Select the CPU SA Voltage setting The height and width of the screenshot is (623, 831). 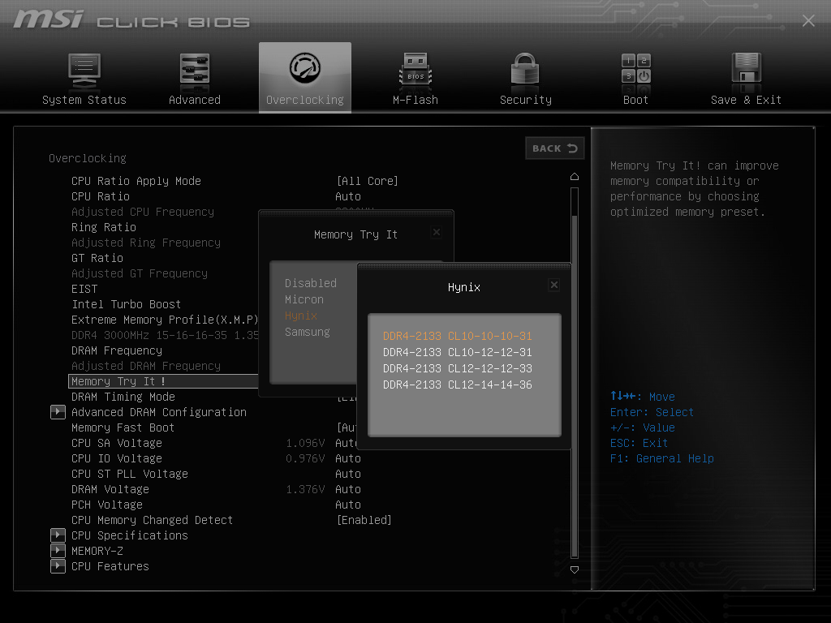117,443
